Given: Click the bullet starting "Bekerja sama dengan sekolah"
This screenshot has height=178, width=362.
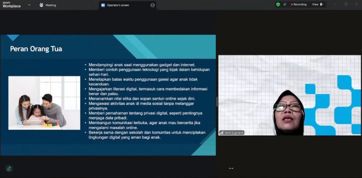Looking at the screenshot, I should coord(147,135).
